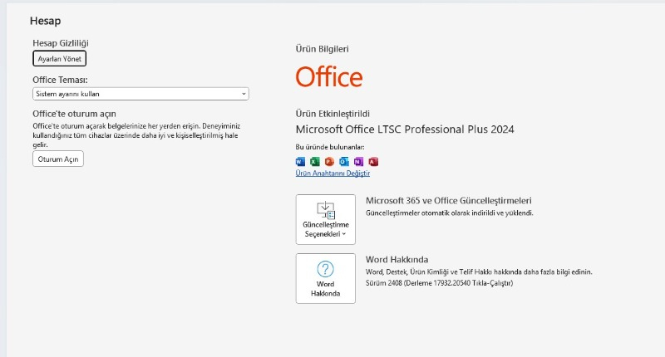Image resolution: width=665 pixels, height=357 pixels.
Task: Click the green Excel icon
Action: [315, 161]
